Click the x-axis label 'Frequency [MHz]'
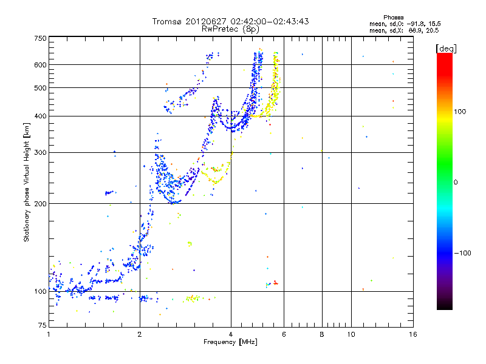486x364 pixels. [x=230, y=342]
